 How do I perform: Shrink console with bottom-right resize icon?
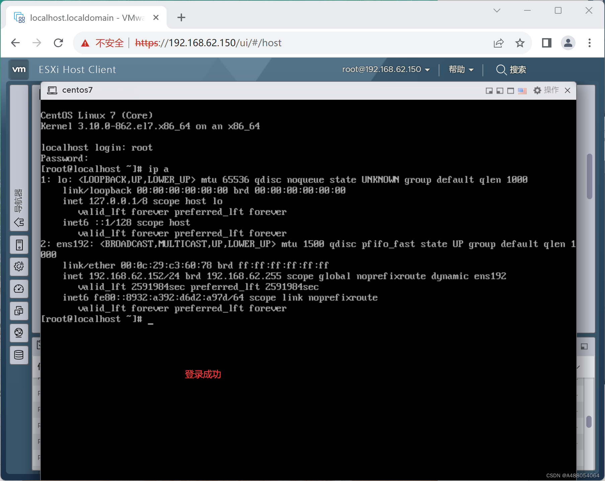click(x=489, y=91)
